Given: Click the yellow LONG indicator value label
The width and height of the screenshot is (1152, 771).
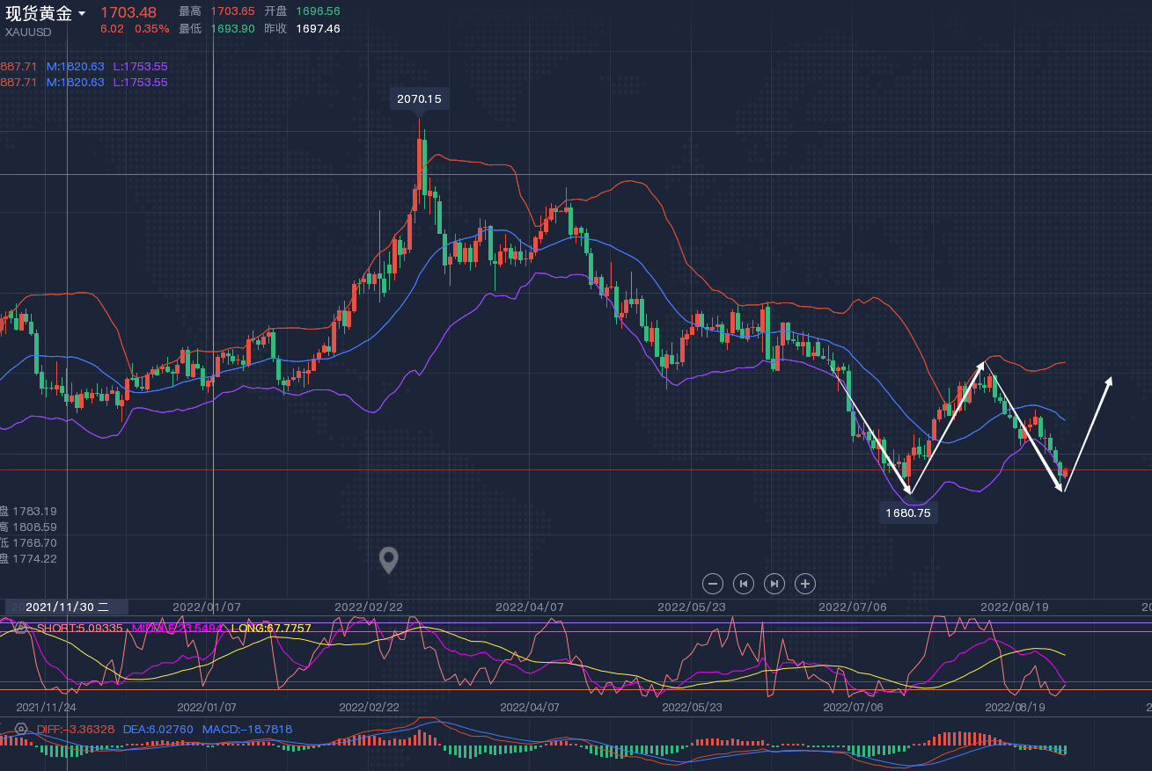Looking at the screenshot, I should [x=271, y=628].
